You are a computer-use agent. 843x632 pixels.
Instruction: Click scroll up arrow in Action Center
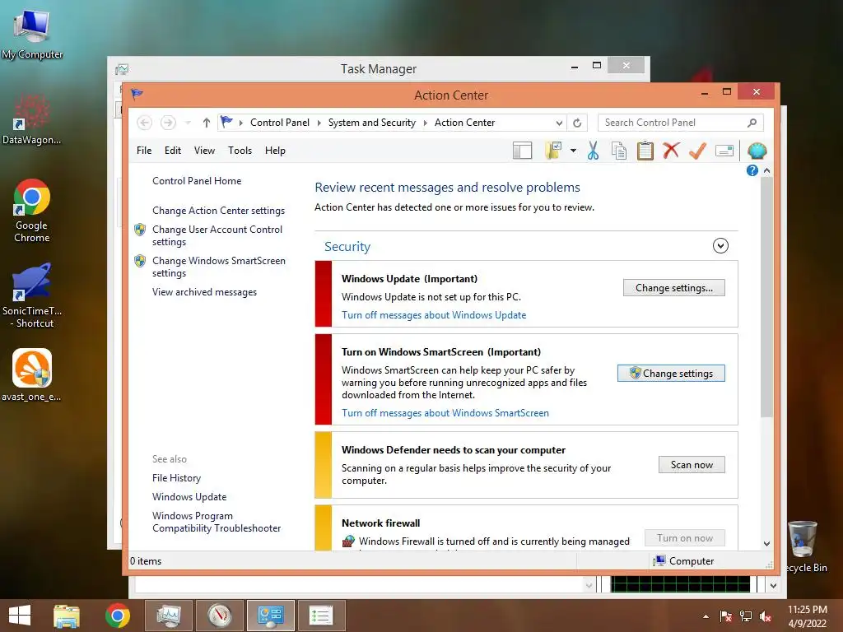(766, 170)
